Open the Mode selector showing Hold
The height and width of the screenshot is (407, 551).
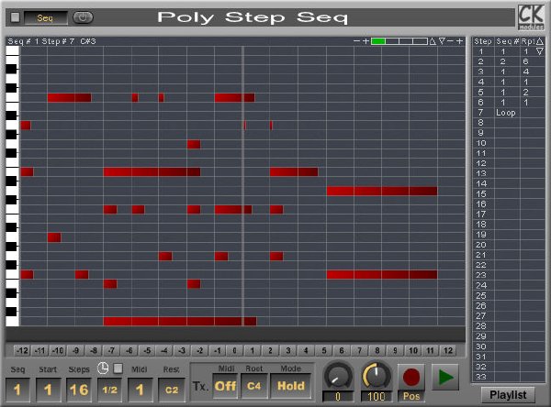[x=290, y=386]
